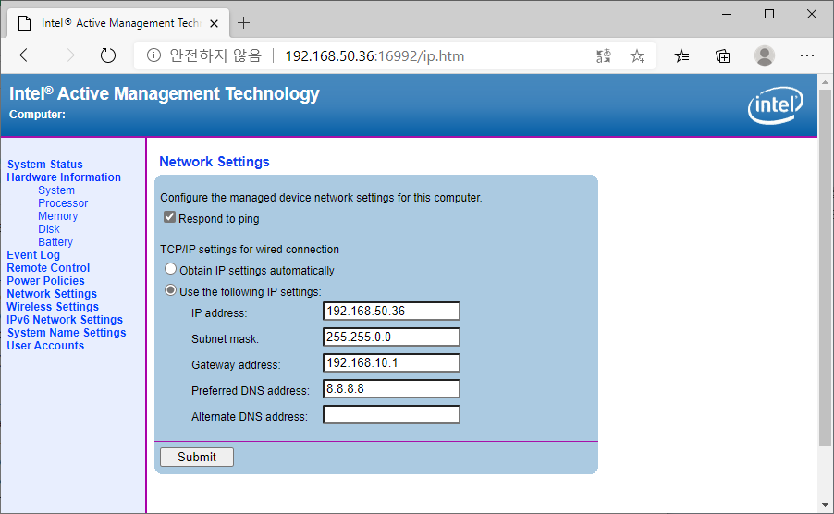Viewport: 834px width, 514px height.
Task: Submit the network settings
Action: [x=197, y=457]
